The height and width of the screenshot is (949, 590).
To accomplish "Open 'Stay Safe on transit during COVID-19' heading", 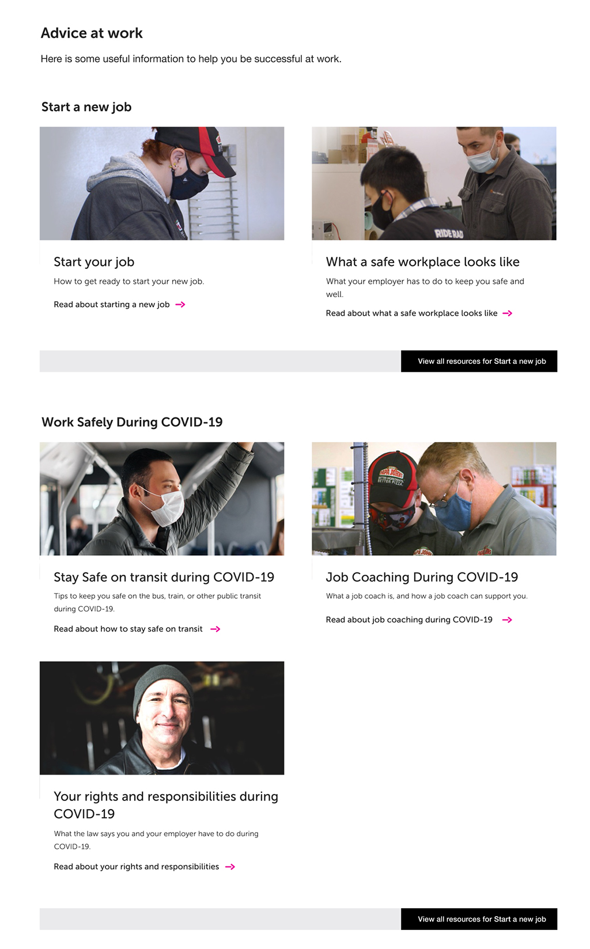I will (x=164, y=577).
